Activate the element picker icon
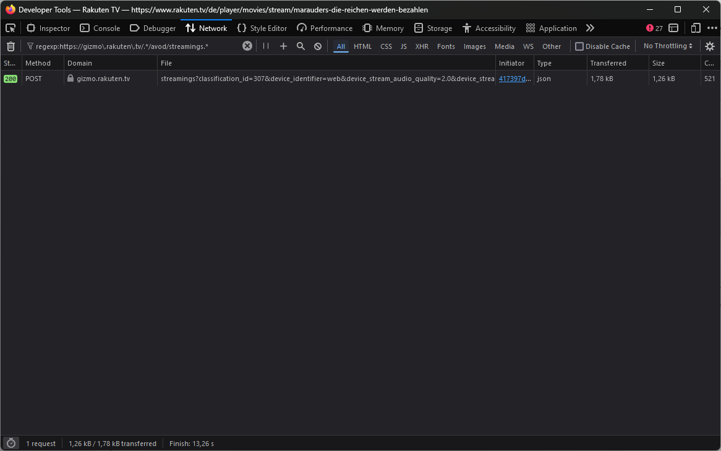Viewport: 721px width, 451px height. pos(11,28)
